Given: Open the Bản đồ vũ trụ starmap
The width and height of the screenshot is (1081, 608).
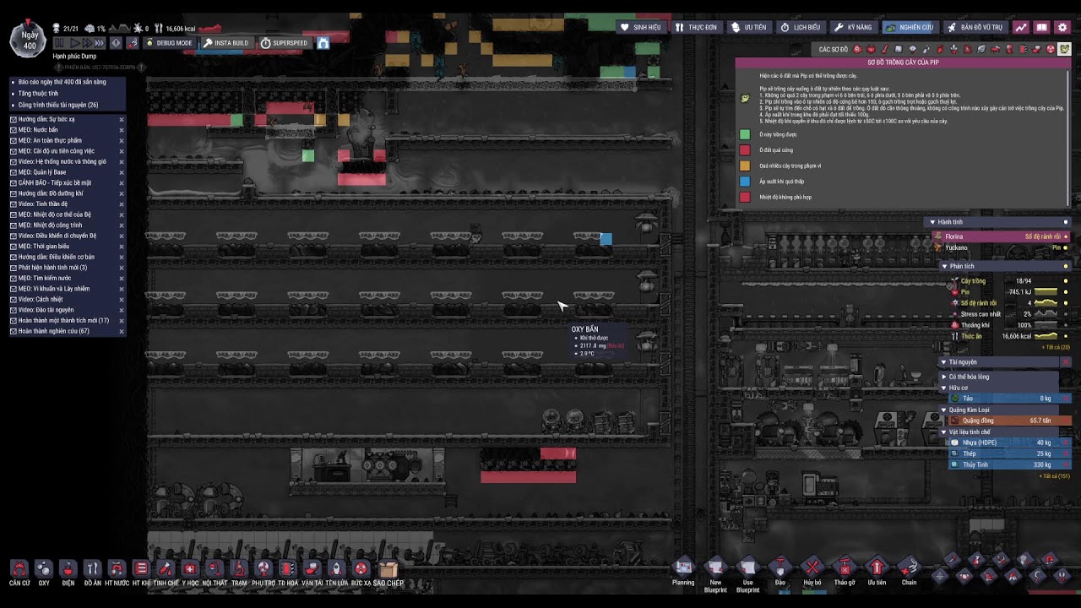Looking at the screenshot, I should click(975, 27).
